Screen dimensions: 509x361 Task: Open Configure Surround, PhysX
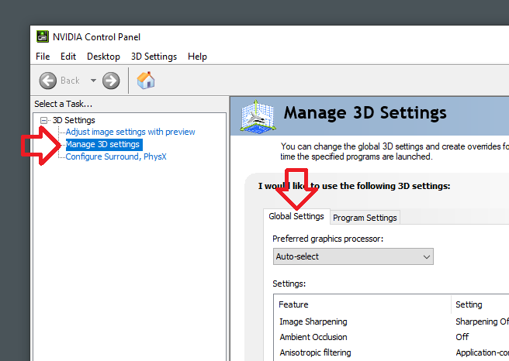pos(116,156)
